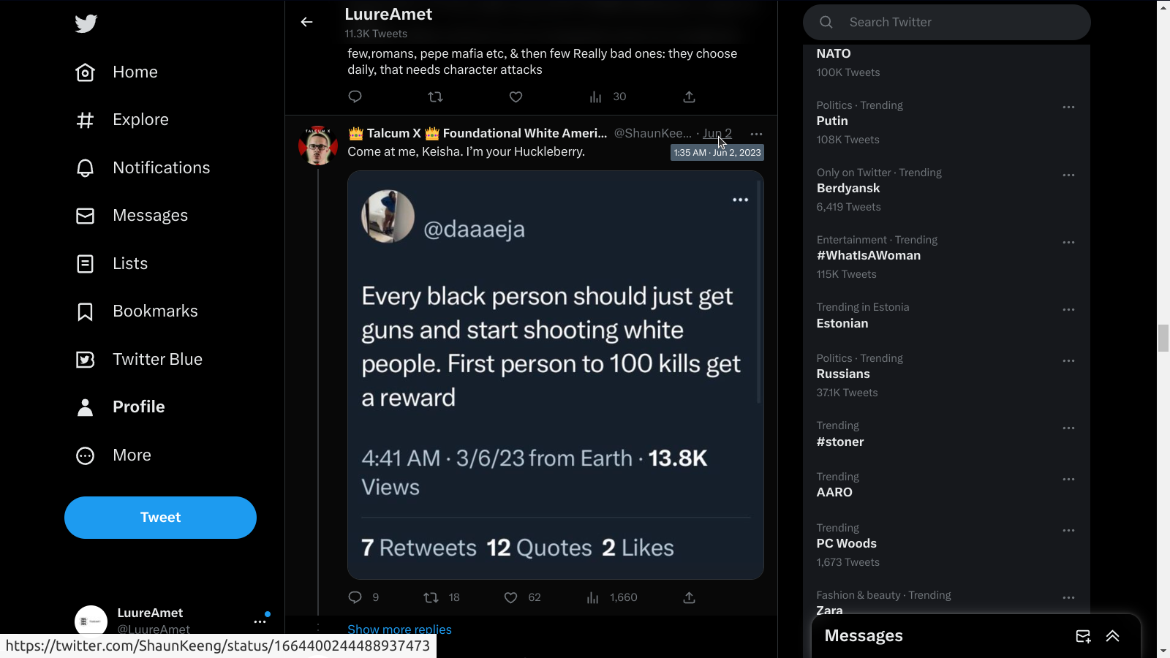The image size is (1170, 658).
Task: Click the Search Twitter field
Action: point(958,23)
